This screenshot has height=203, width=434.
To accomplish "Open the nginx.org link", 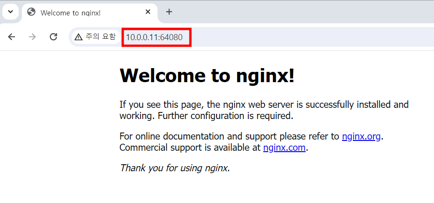I will tap(361, 137).
